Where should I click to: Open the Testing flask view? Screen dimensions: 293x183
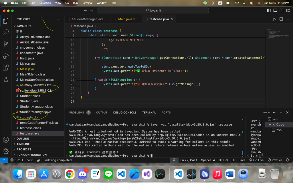(x=6, y=79)
